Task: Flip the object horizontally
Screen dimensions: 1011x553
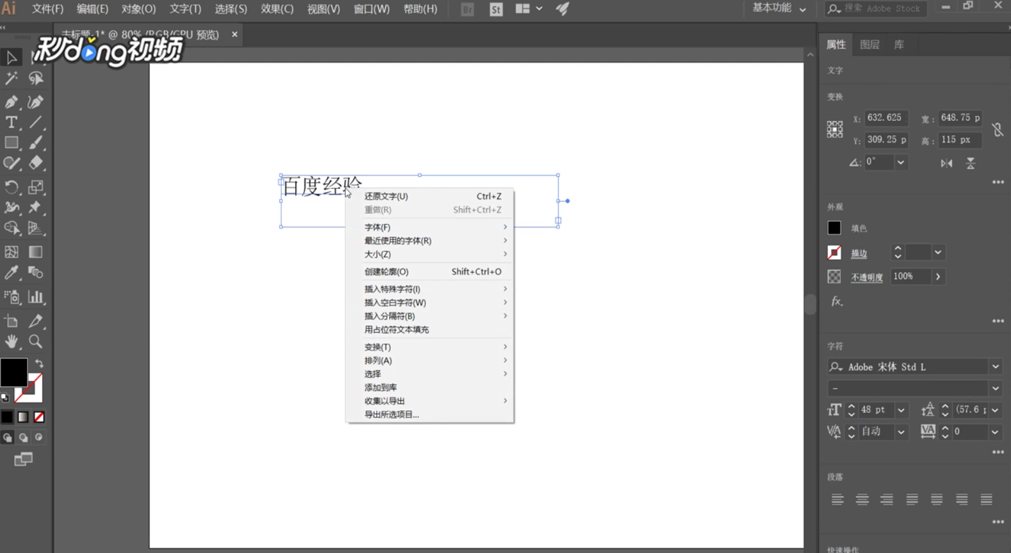Action: coord(946,163)
